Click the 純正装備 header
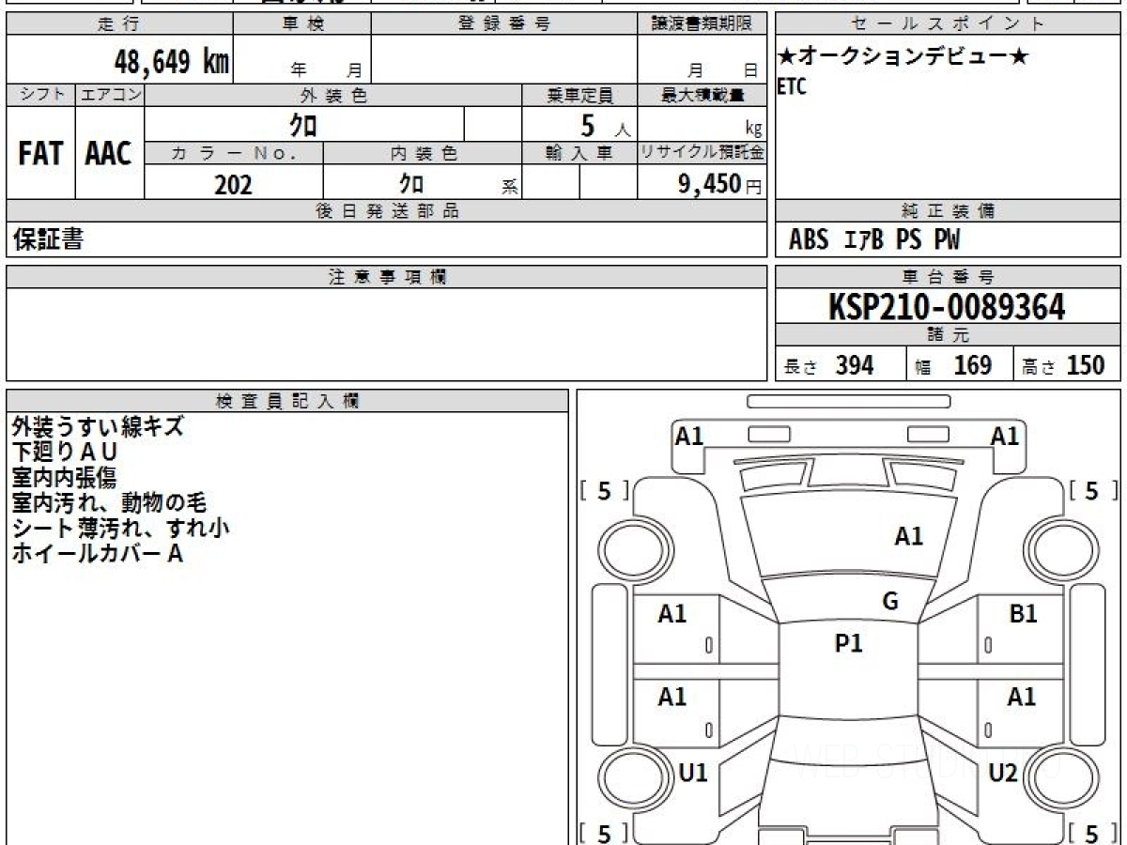Viewport: 1127px width, 845px height. point(949,211)
